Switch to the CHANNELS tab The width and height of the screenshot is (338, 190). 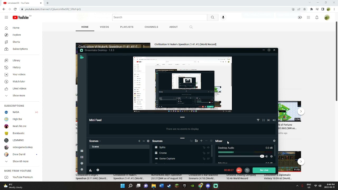[151, 27]
